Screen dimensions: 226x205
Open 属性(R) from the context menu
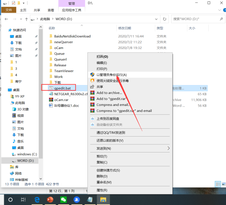[102, 190]
